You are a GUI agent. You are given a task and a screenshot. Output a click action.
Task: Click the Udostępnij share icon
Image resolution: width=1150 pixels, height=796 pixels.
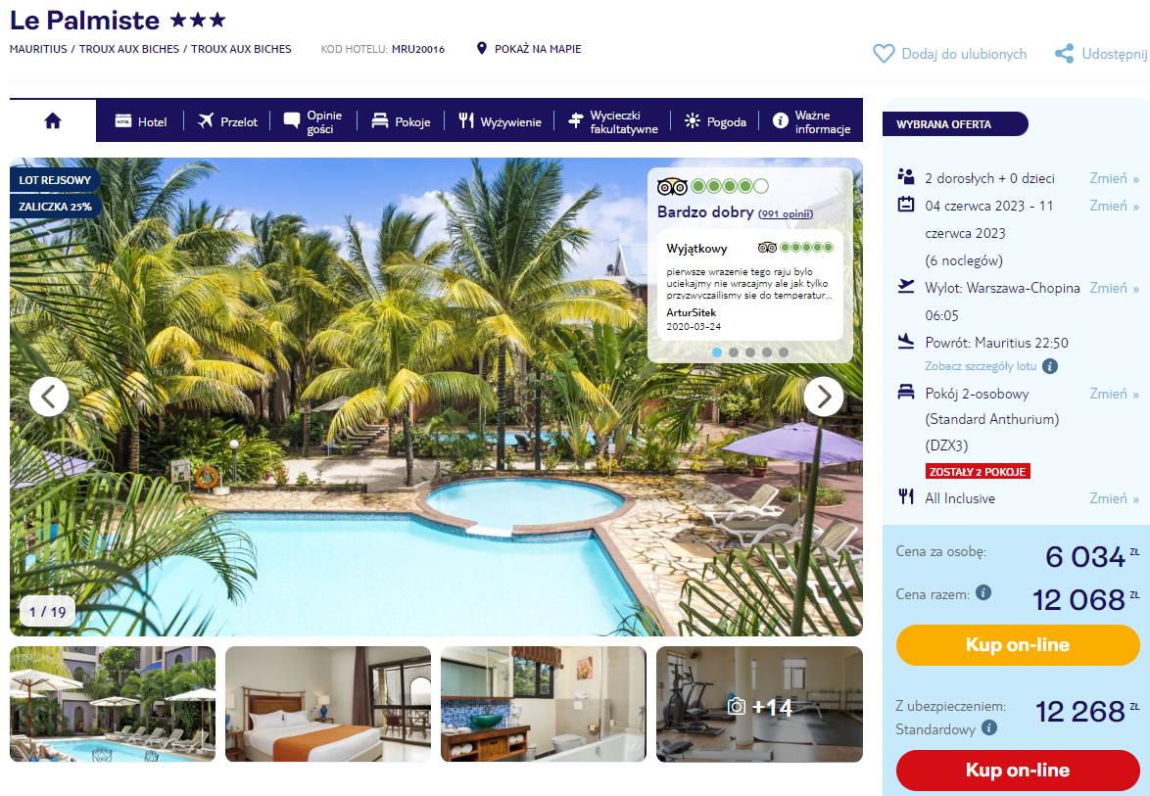click(x=1064, y=54)
